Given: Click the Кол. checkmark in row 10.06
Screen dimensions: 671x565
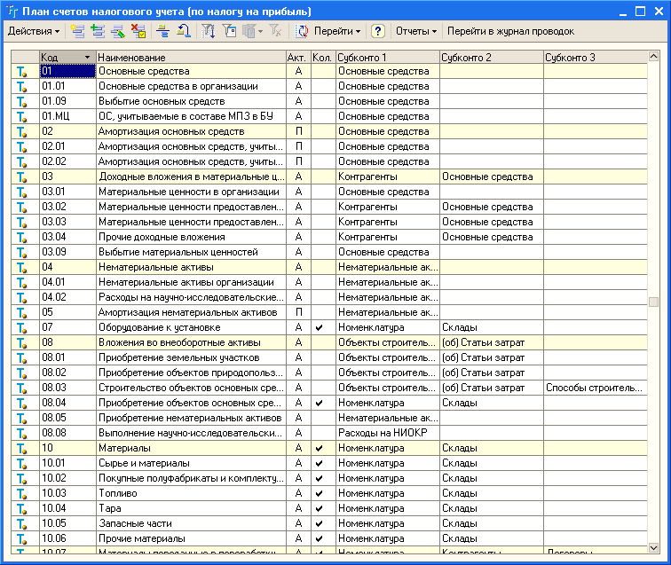Looking at the screenshot, I should click(x=319, y=538).
